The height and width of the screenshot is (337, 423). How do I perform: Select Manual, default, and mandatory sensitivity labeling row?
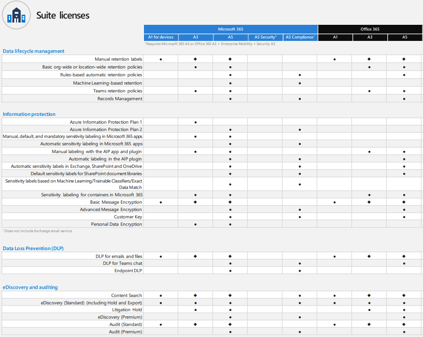point(73,137)
